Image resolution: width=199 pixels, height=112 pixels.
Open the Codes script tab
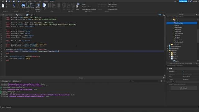click(x=20, y=15)
